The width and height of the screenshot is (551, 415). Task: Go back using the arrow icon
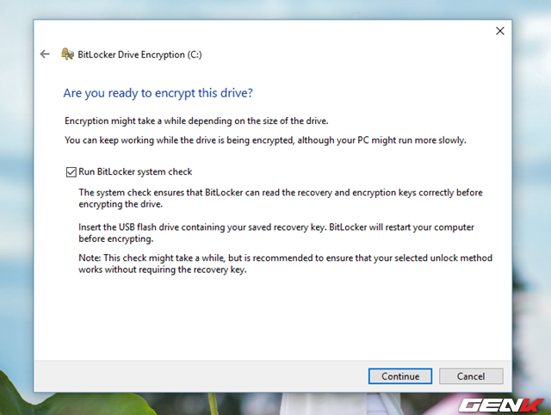(x=45, y=54)
